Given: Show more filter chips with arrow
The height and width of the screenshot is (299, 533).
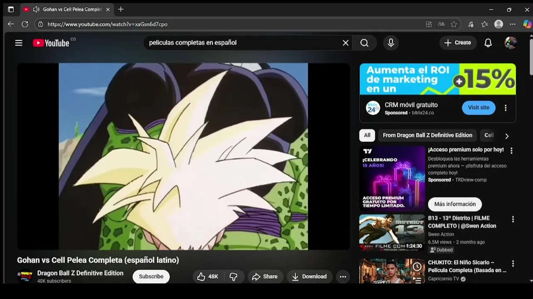Looking at the screenshot, I should 506,136.
